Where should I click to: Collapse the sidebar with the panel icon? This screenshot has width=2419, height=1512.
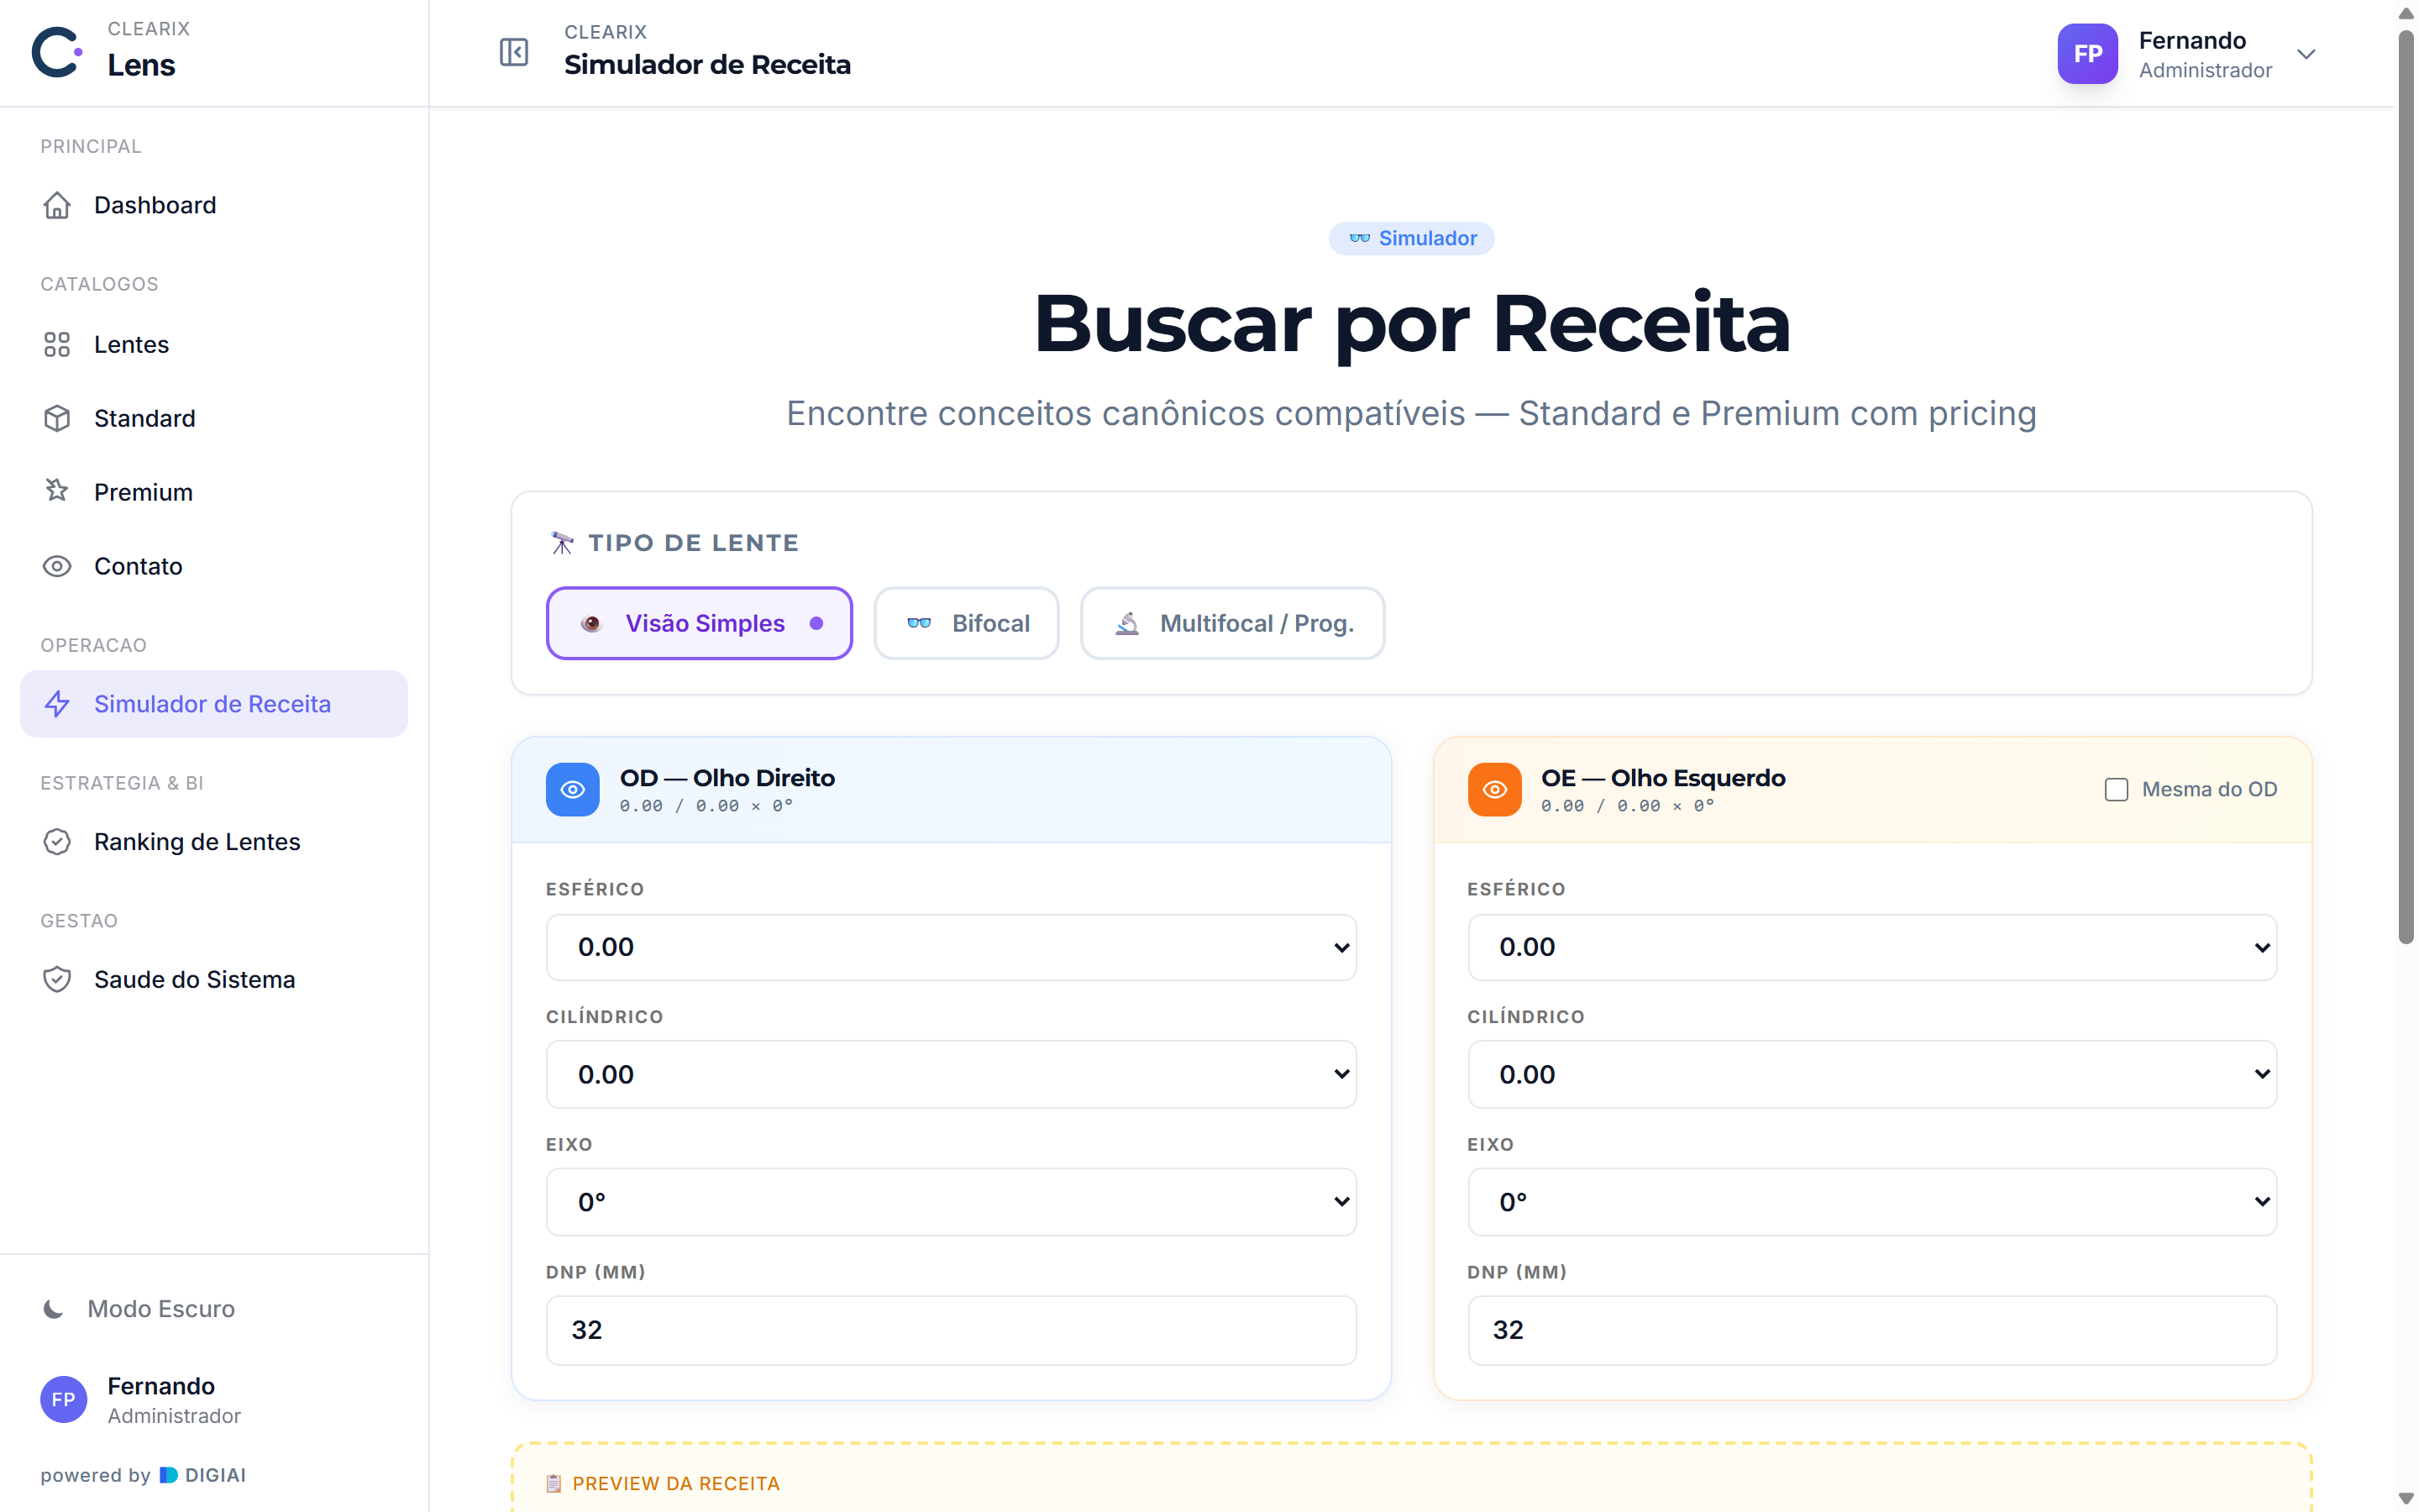(514, 52)
